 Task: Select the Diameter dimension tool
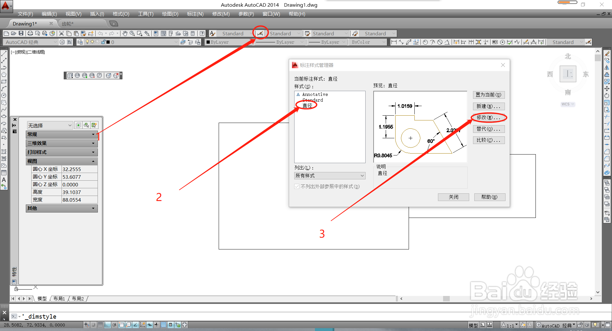click(440, 42)
